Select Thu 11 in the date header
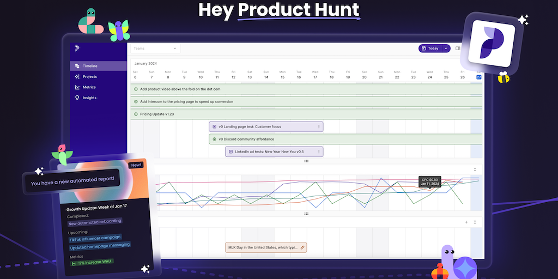The width and height of the screenshot is (558, 279). 217,75
